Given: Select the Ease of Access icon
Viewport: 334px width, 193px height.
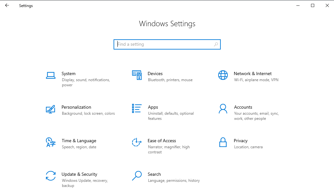Looking at the screenshot, I should coord(137,142).
